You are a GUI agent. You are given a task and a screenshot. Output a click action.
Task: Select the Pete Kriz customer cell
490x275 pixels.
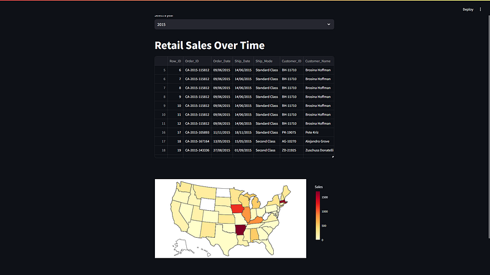tap(318, 132)
